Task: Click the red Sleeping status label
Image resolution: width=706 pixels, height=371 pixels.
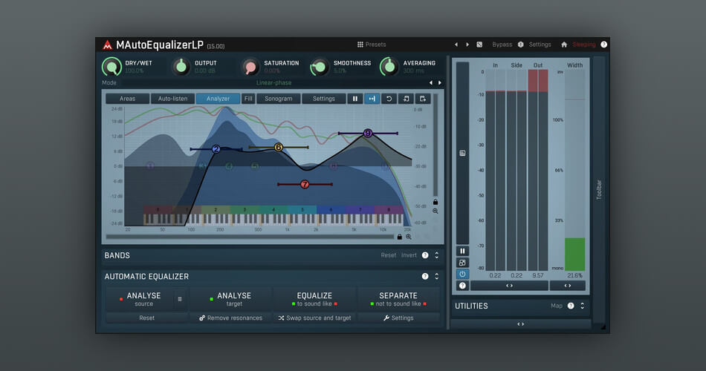Action: click(584, 45)
